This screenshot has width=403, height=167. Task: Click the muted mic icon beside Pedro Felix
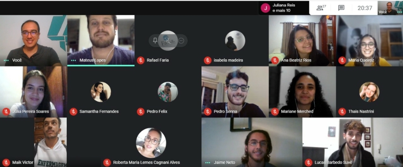(141, 111)
